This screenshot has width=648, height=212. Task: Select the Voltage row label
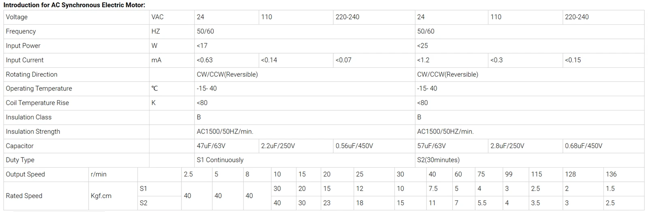[76, 17]
